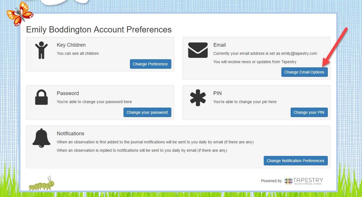
Task: Click text 'You can see all children'
Action: pos(78,53)
